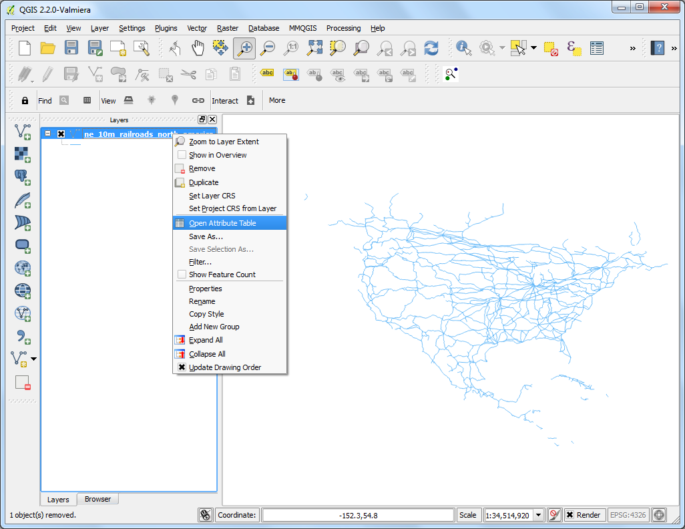Expand the help toolbar overflow chevron
The width and height of the screenshot is (685, 529).
674,48
